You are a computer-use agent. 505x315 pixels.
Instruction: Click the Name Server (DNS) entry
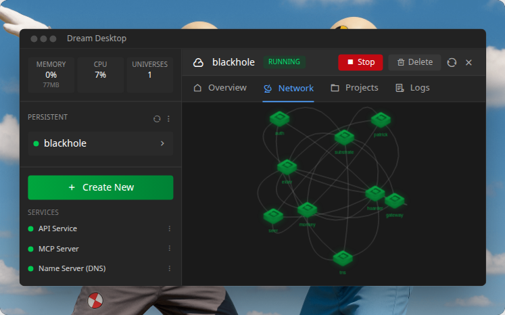(x=72, y=268)
